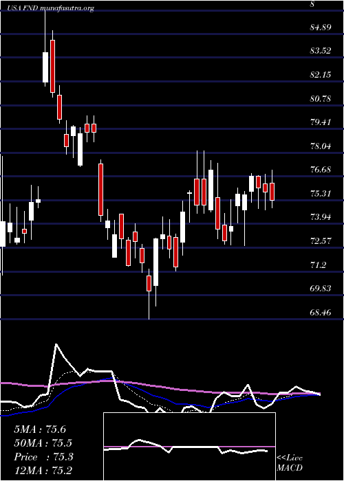The height and width of the screenshot is (481, 344).
Task: Click the tallest red candlestick near the top
Action: (52, 66)
